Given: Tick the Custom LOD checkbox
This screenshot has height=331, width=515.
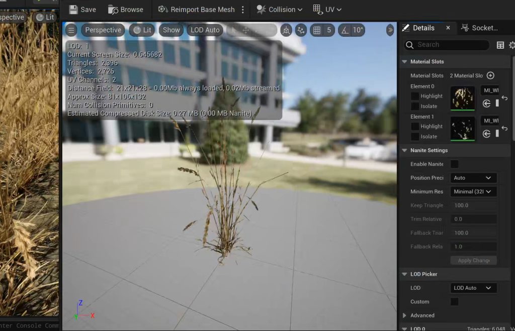Looking at the screenshot, I should [454, 302].
